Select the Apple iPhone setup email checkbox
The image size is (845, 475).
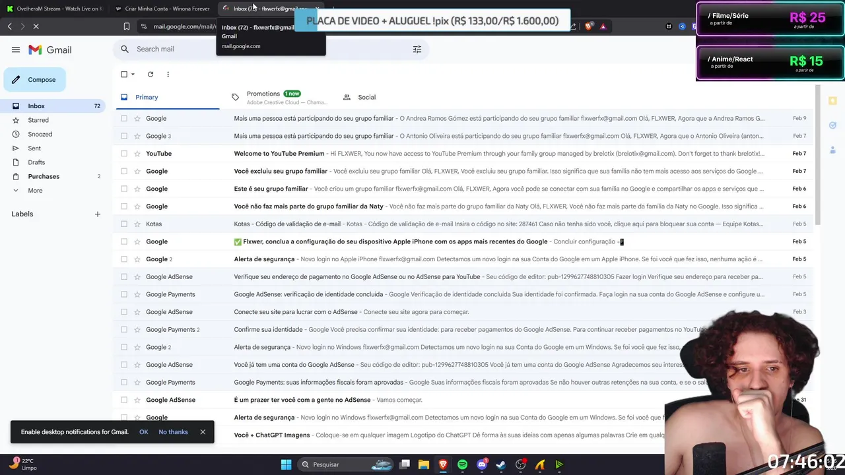pos(124,241)
